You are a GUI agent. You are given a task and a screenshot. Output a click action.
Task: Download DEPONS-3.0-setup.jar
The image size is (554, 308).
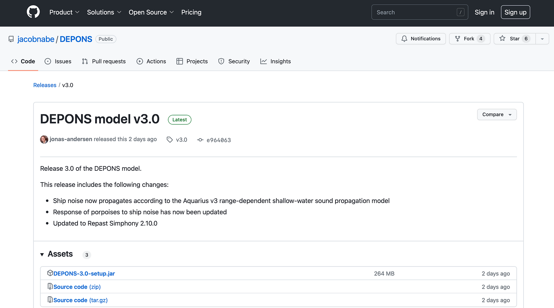click(84, 273)
